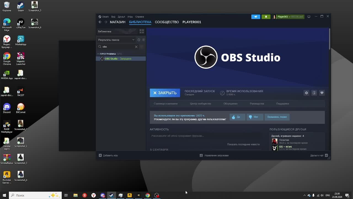Open OBS Studio settings gear
This screenshot has width=353, height=199.
click(x=306, y=93)
